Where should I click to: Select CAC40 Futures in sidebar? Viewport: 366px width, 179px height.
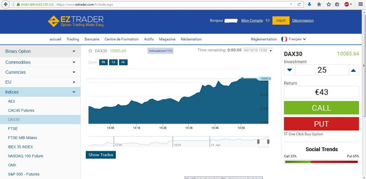click(40, 110)
